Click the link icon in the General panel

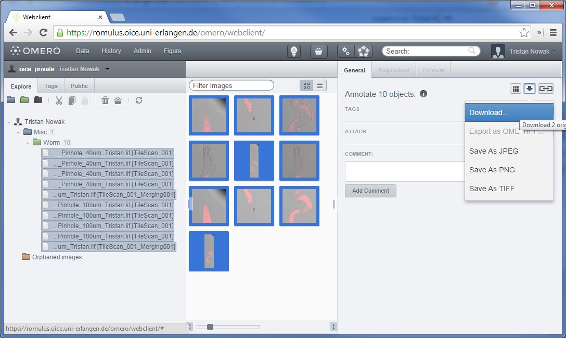click(545, 89)
